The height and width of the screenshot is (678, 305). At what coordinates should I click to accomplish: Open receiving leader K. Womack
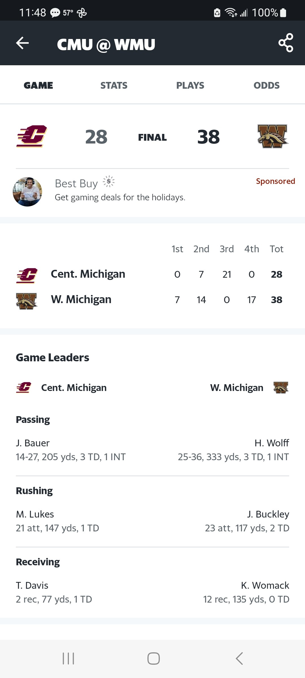[265, 585]
